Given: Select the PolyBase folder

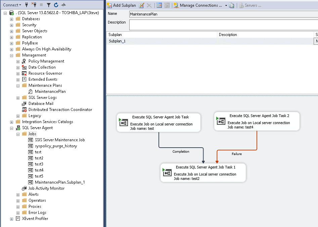Looking at the screenshot, I should [x=30, y=43].
